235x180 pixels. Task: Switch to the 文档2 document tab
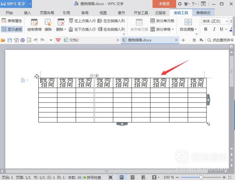(x=88, y=40)
